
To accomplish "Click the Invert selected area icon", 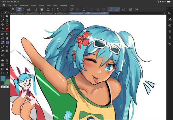I will coord(97,9).
